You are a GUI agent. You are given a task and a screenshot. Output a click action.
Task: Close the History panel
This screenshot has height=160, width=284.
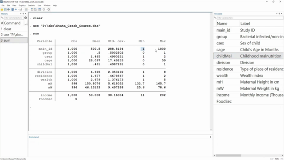pyautogui.click(x=26, y=14)
